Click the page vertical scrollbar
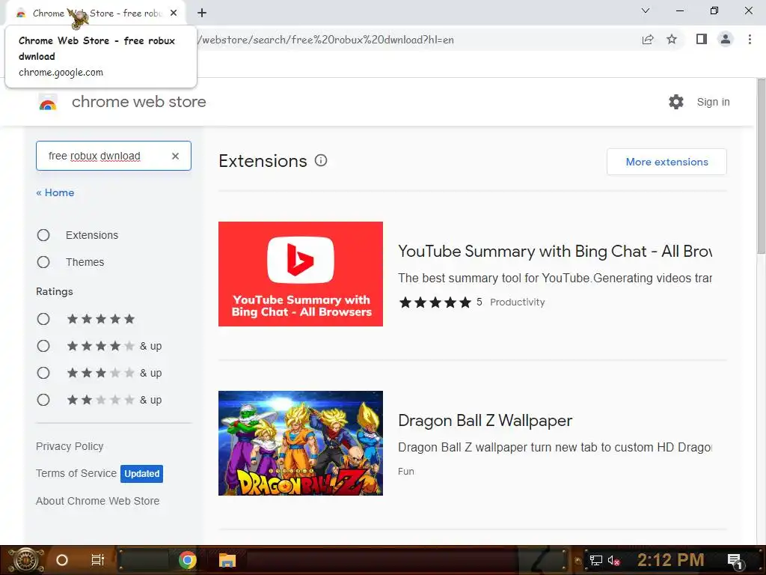This screenshot has width=766, height=575. tap(761, 166)
